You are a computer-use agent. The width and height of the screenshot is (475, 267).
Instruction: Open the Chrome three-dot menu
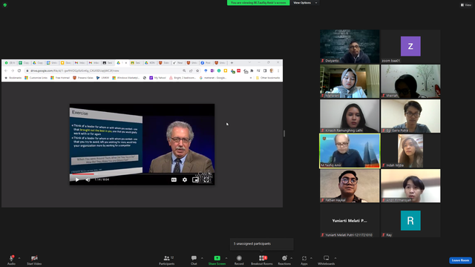pyautogui.click(x=278, y=70)
